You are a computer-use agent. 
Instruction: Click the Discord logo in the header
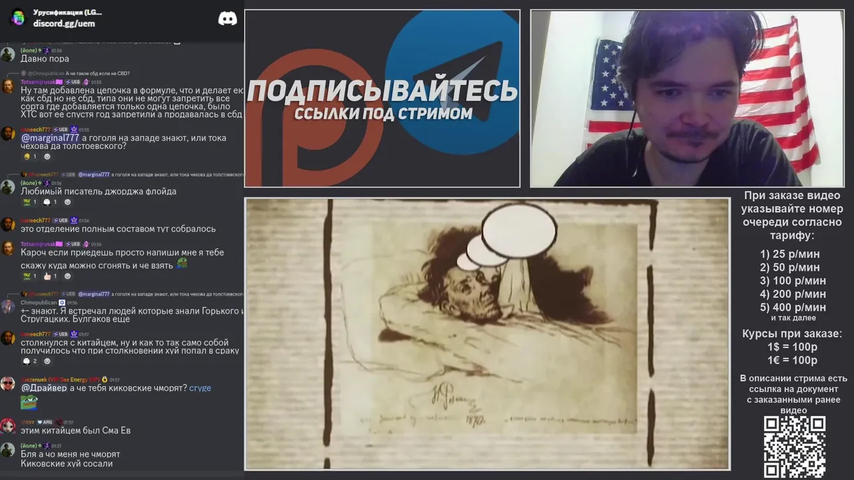(228, 19)
